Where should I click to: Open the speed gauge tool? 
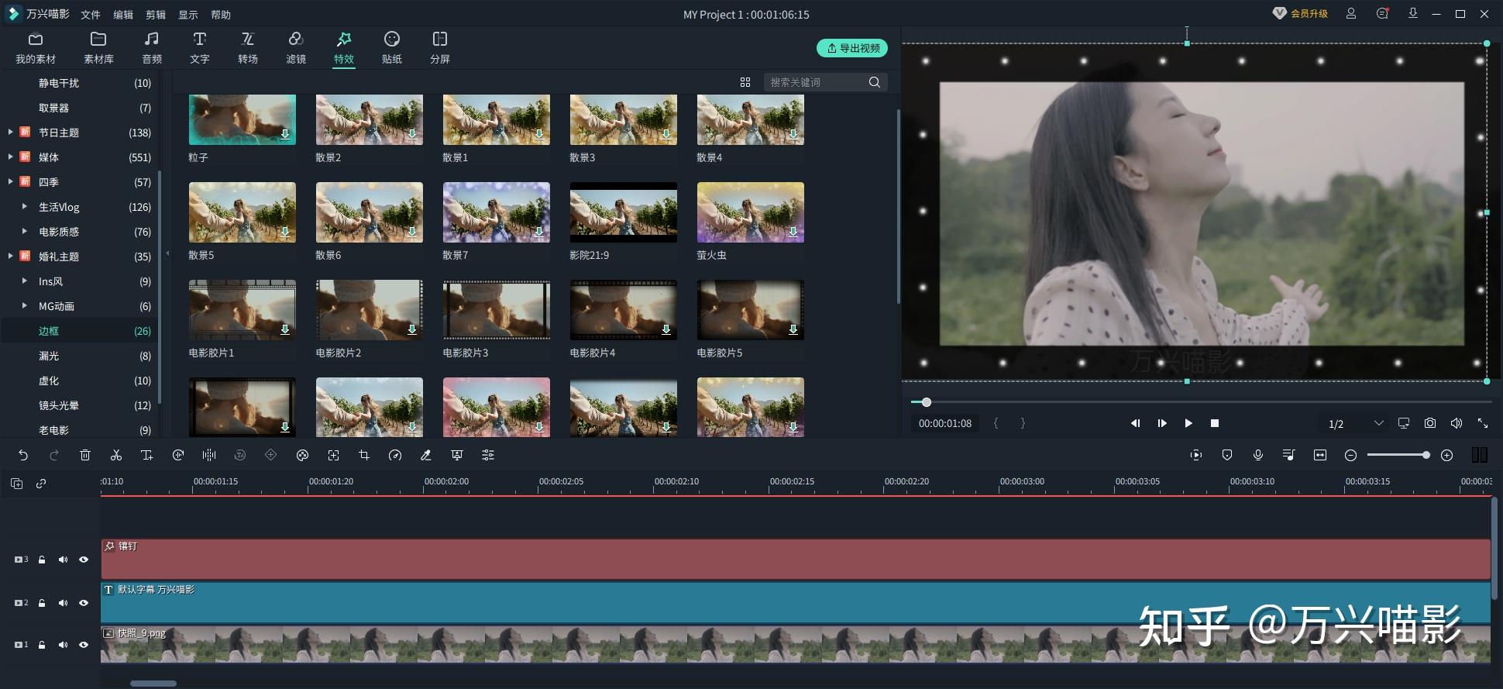coord(395,456)
